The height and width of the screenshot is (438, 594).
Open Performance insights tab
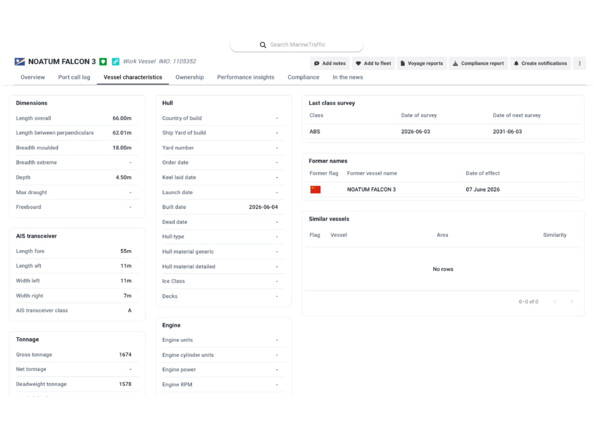[245, 77]
